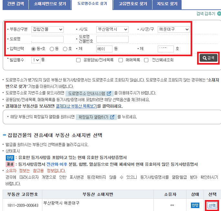Click the 확정일자 열람하기 button
The image size is (221, 211).
(96, 117)
